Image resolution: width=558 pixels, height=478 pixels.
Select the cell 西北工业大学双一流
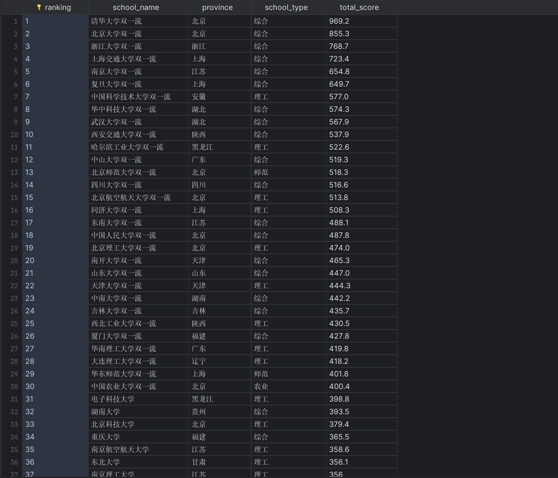[x=138, y=323]
